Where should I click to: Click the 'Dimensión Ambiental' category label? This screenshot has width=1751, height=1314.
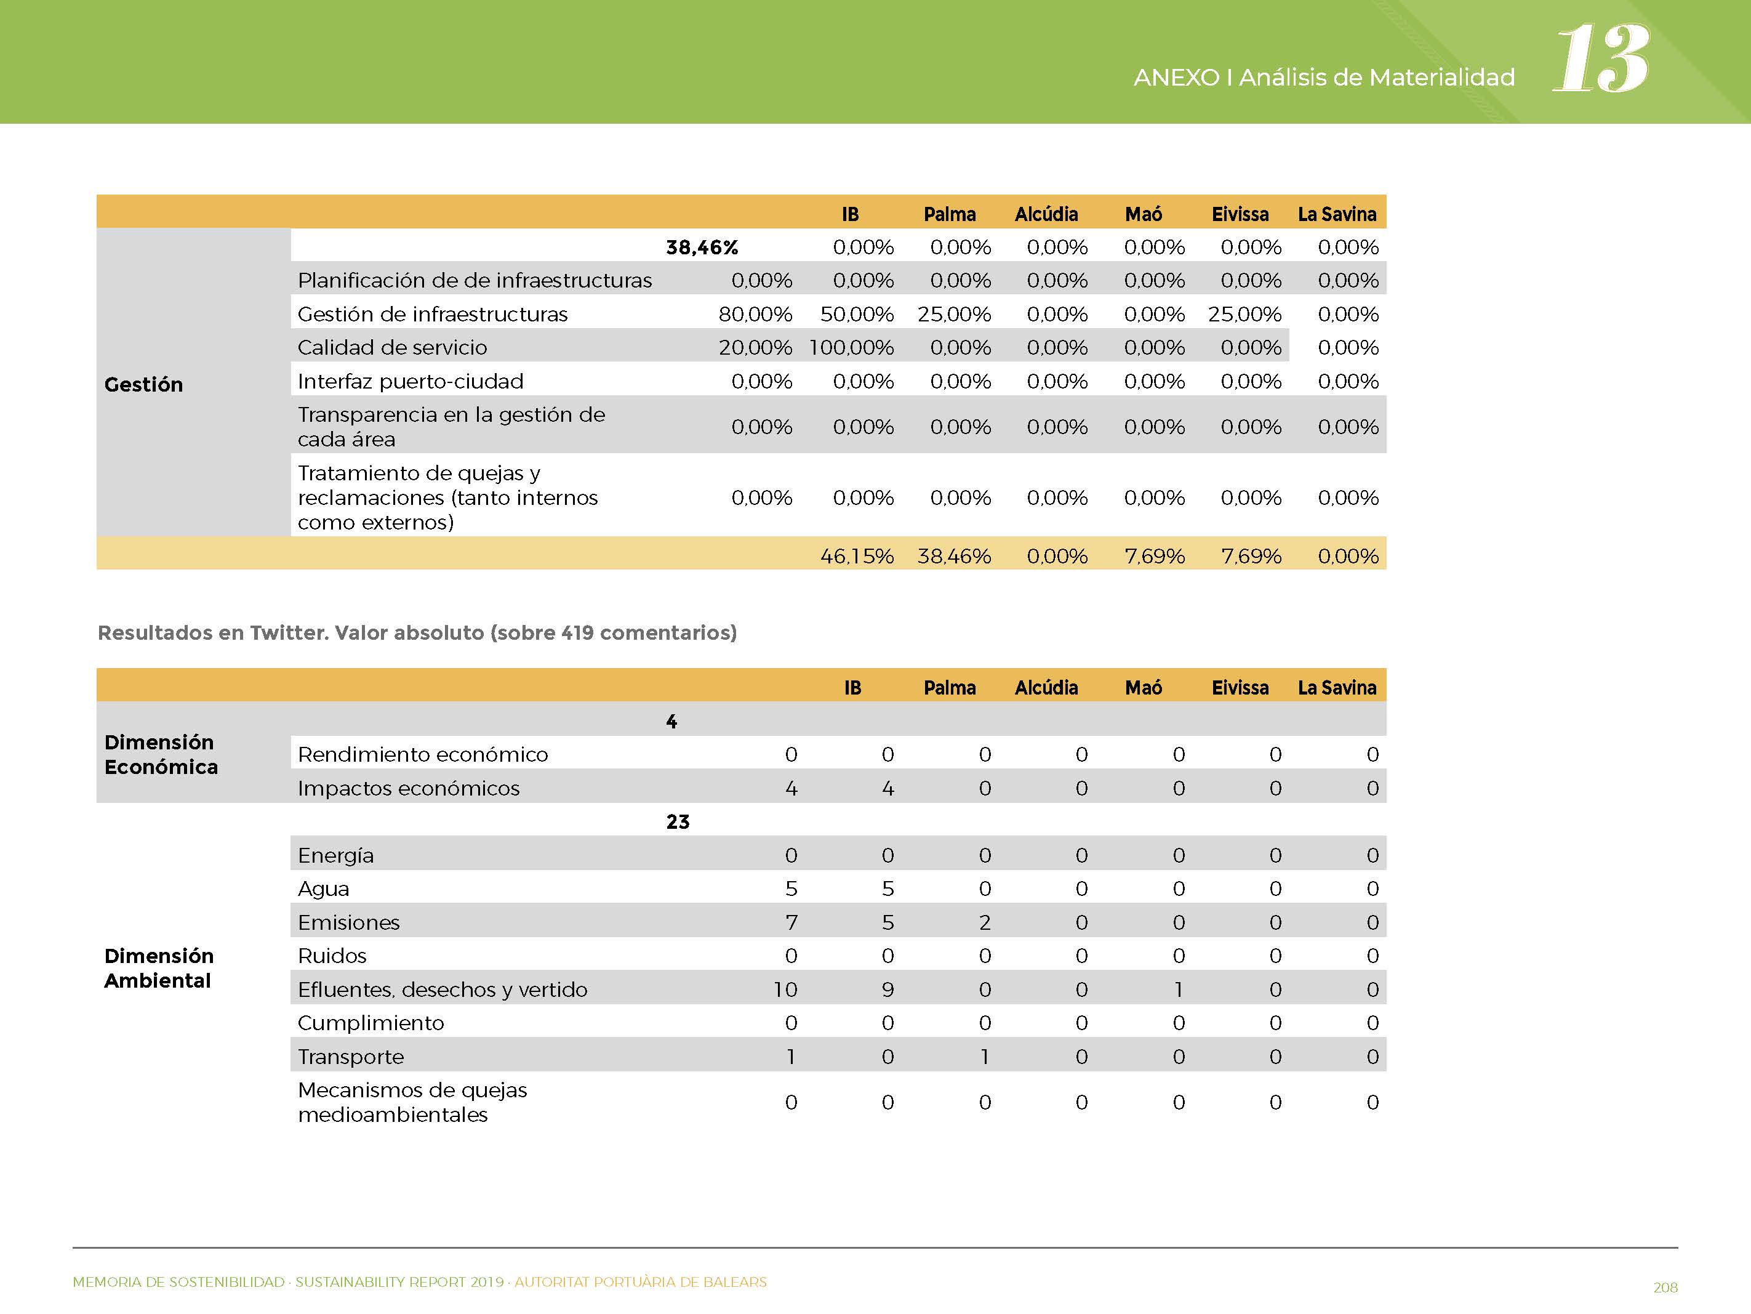pyautogui.click(x=158, y=968)
